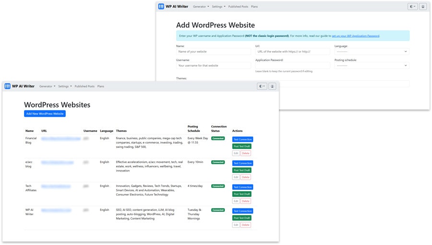Image resolution: width=432 pixels, height=245 pixels.
Task: Click the Username input field
Action: [x=214, y=66]
